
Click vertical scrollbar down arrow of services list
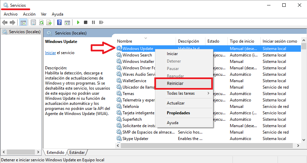304,140
